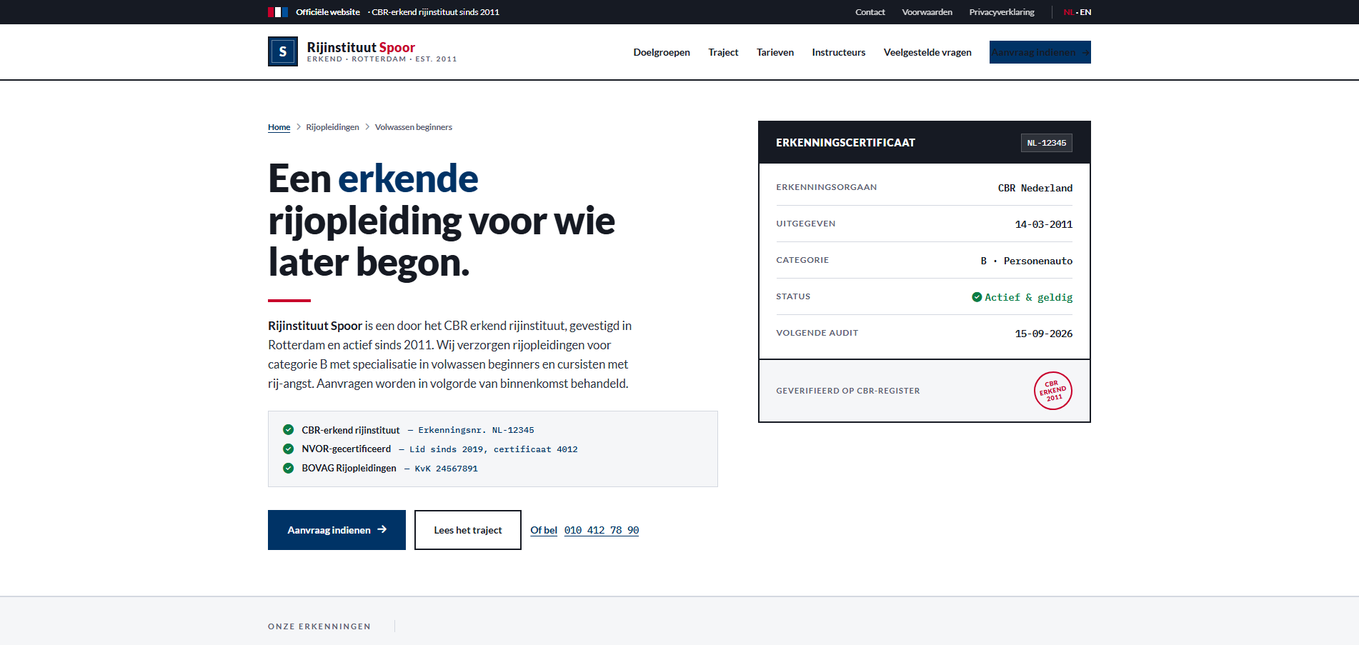The width and height of the screenshot is (1359, 645).
Task: Click the arrow icon inside the blue Aanvraag indienen button
Action: click(382, 529)
